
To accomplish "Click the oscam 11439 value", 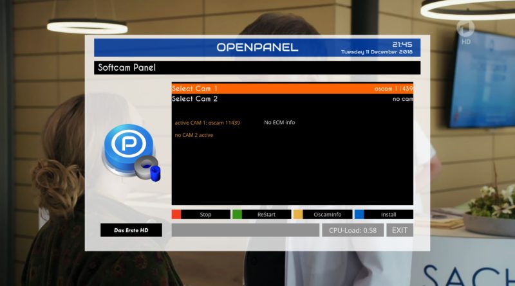I will (x=393, y=89).
